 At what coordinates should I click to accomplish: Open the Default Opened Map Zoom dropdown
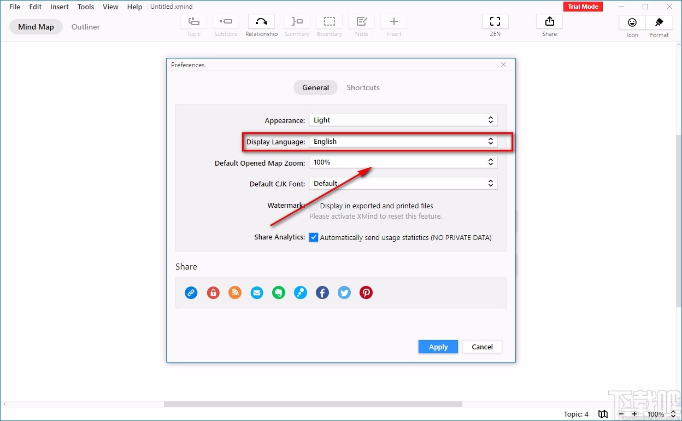click(403, 162)
